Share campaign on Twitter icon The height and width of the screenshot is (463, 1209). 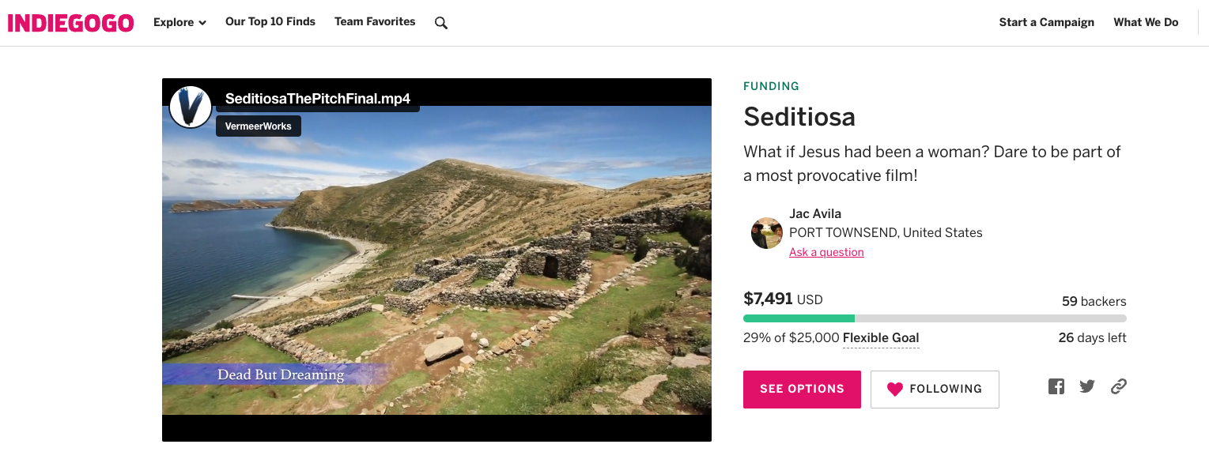pyautogui.click(x=1087, y=386)
